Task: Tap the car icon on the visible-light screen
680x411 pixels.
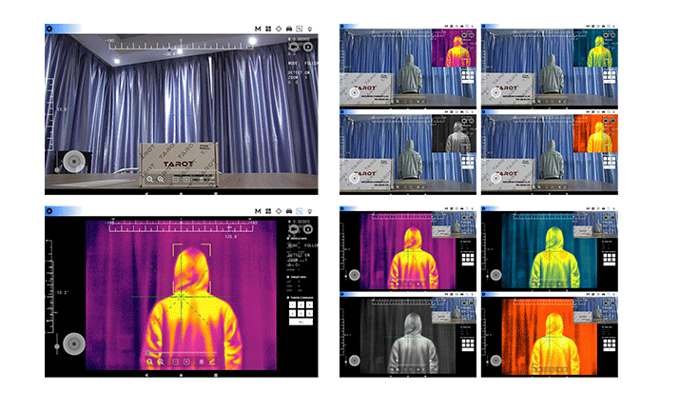Action: click(289, 29)
